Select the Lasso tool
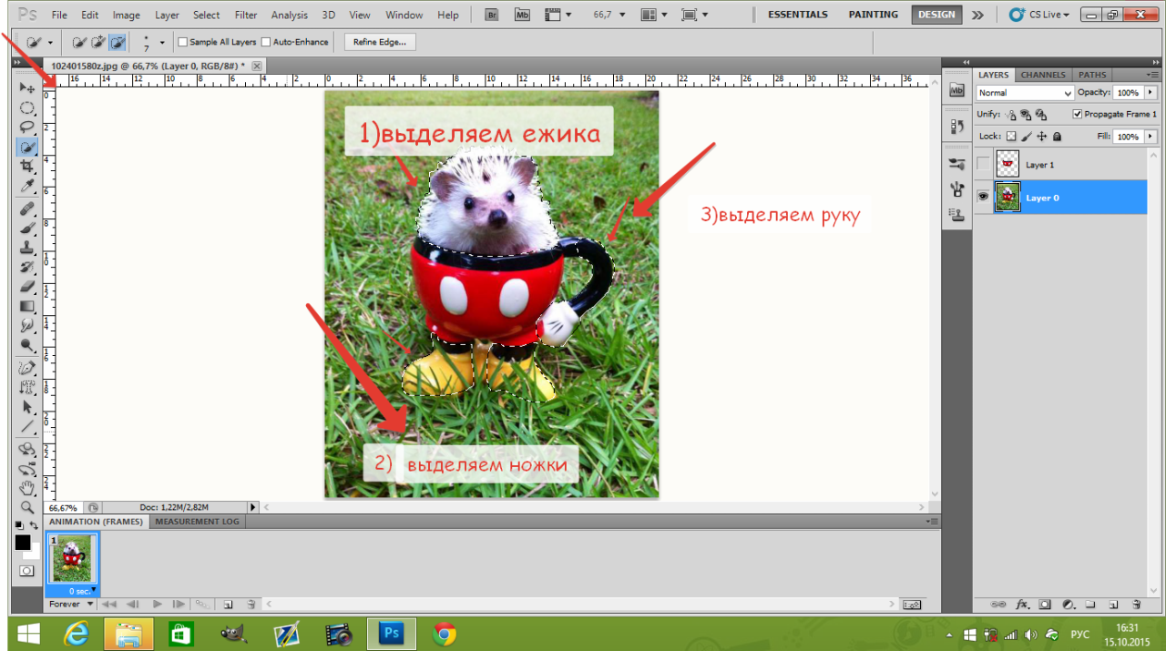 (x=27, y=127)
